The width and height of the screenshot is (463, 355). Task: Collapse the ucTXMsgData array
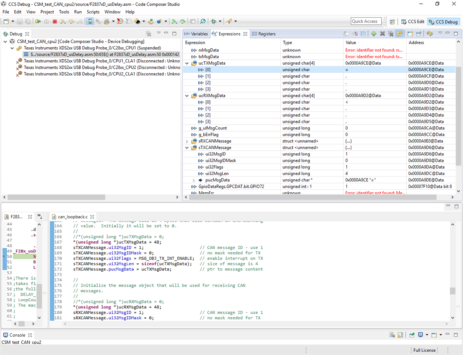[x=187, y=63]
